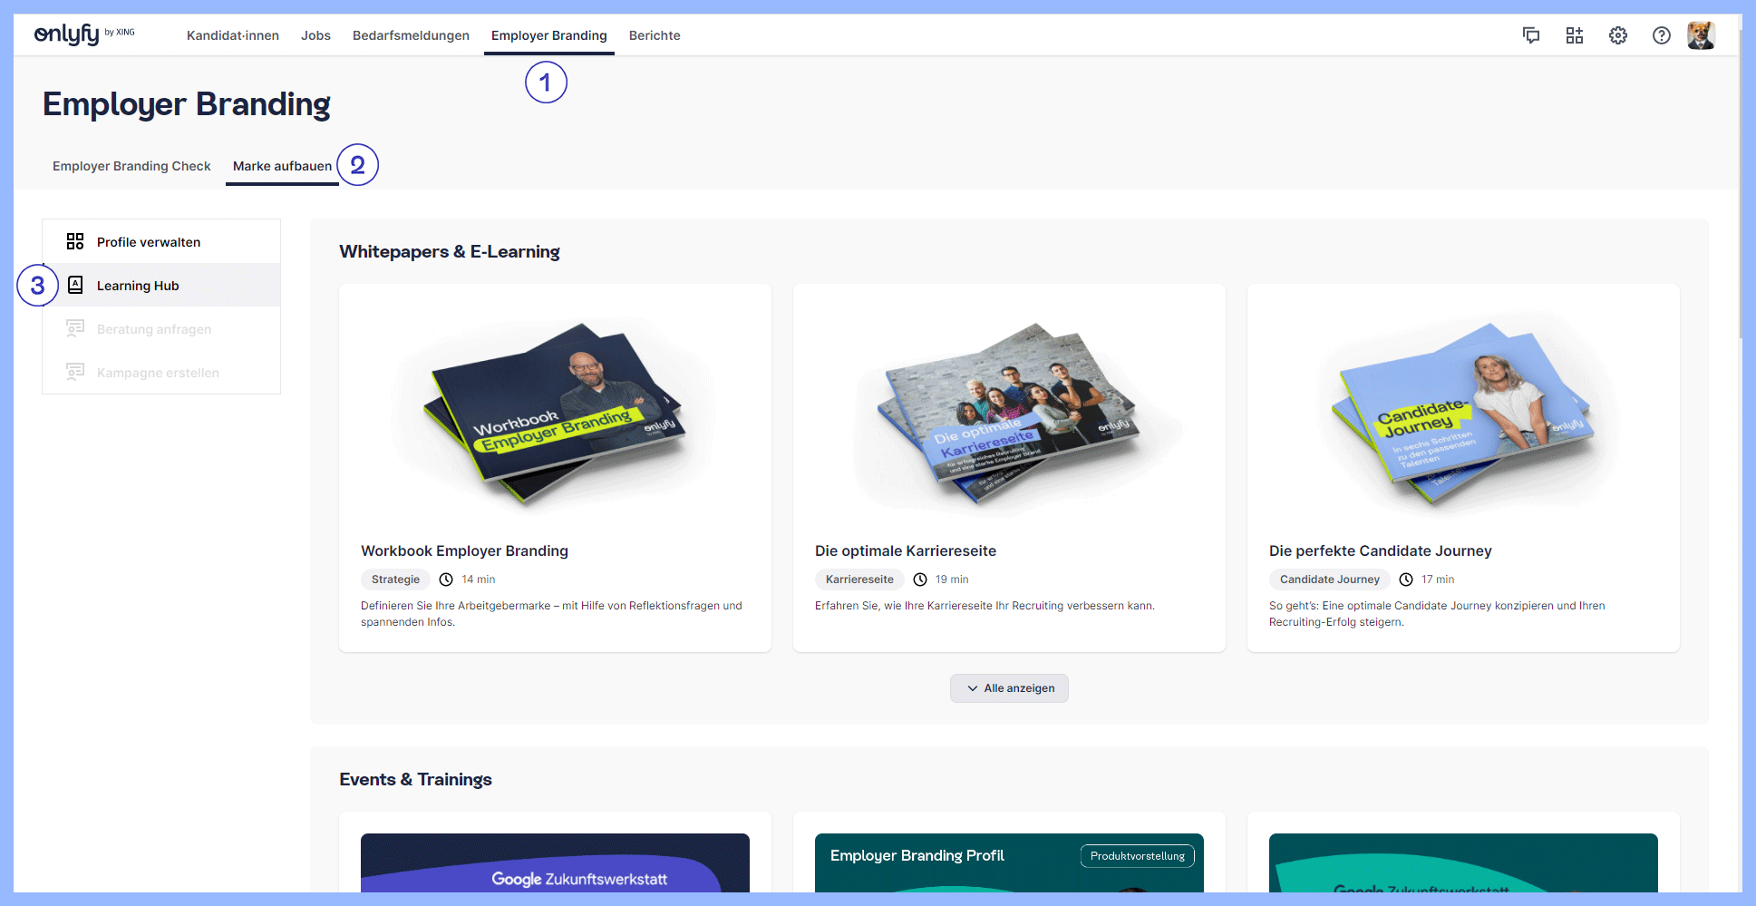Go to the Jobs menu item

point(315,35)
